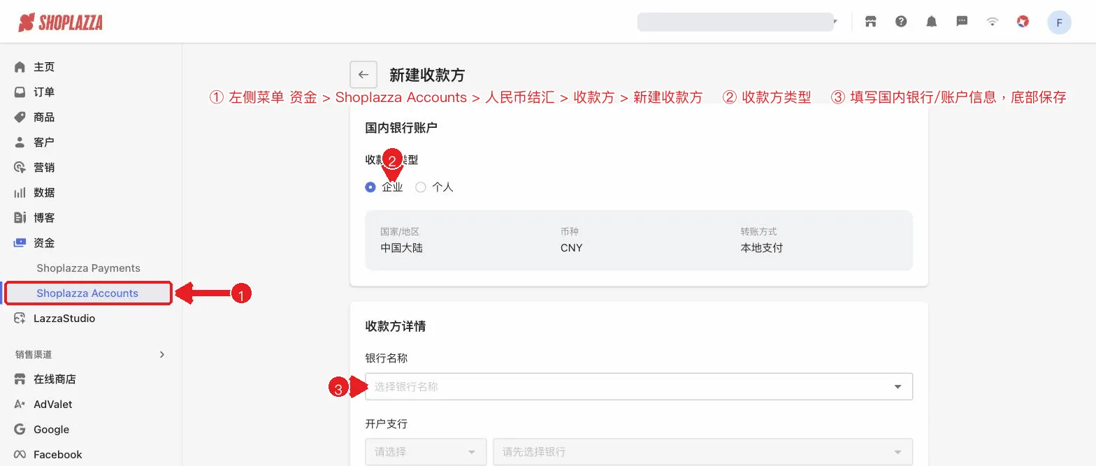Open Facebook channel
This screenshot has height=466, width=1096.
[x=58, y=455]
